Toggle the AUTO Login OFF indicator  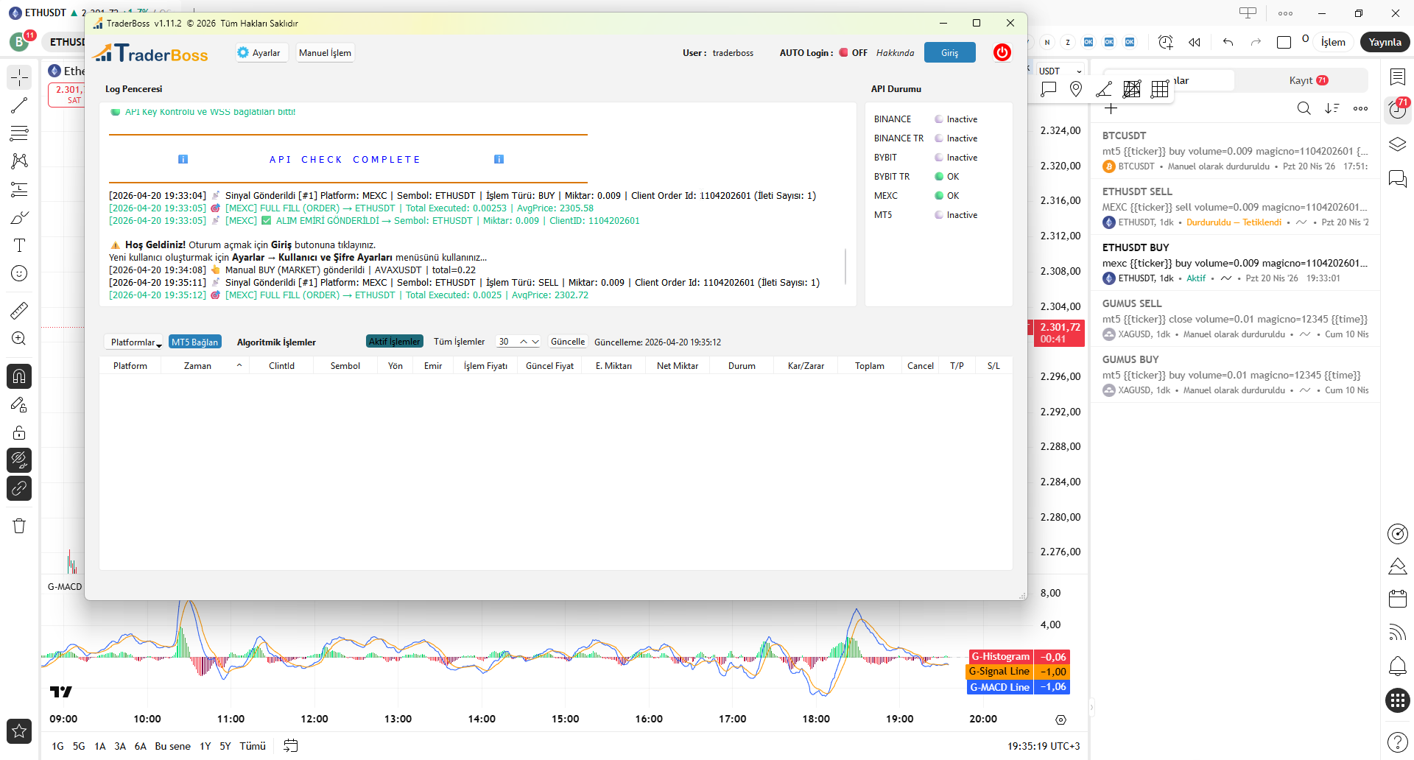pos(853,53)
